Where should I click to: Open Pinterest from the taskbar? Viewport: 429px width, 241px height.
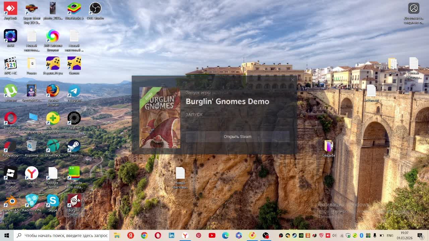coord(198,236)
